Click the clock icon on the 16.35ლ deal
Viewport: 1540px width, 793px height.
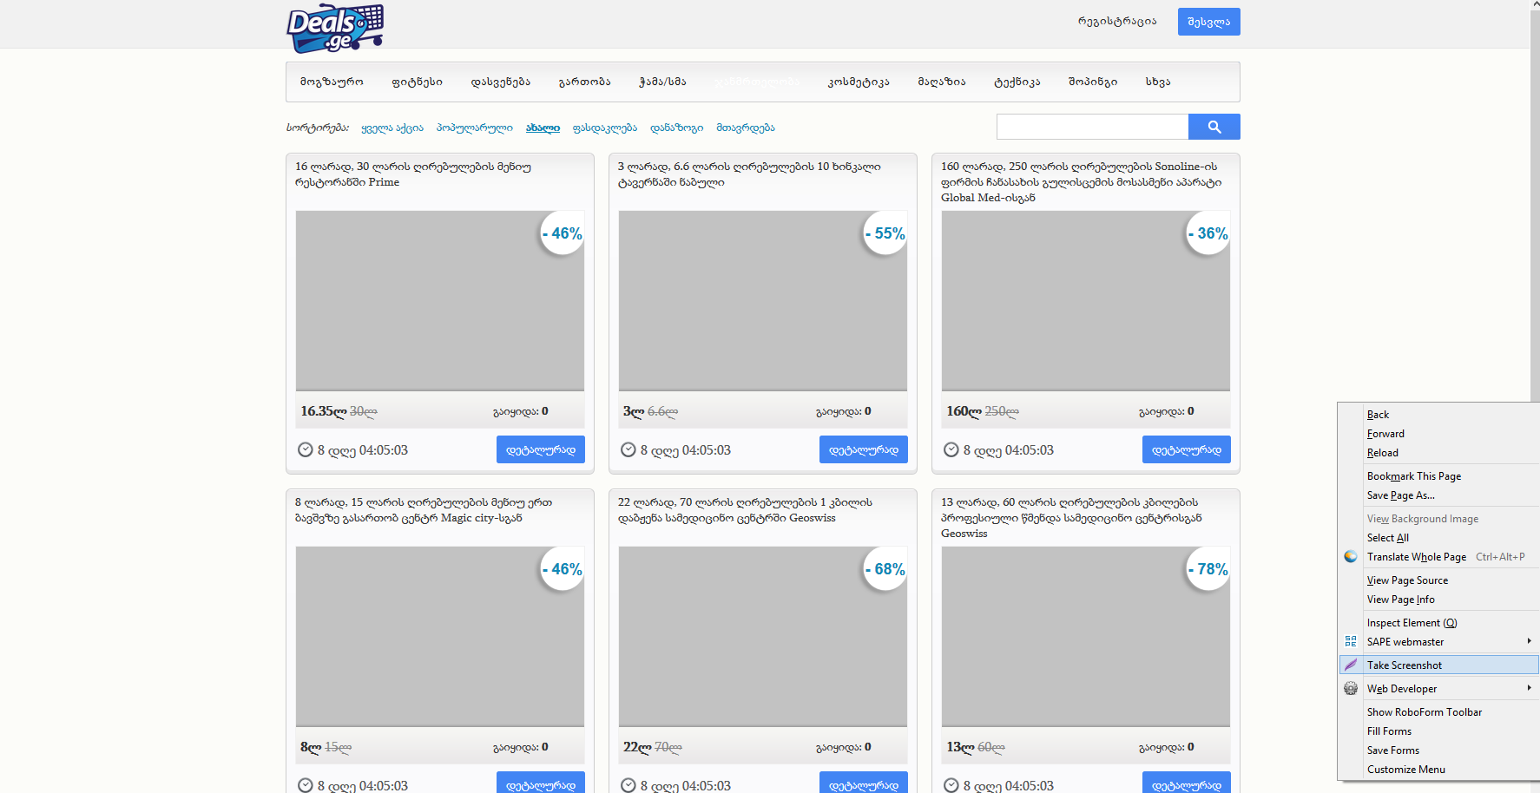click(306, 449)
